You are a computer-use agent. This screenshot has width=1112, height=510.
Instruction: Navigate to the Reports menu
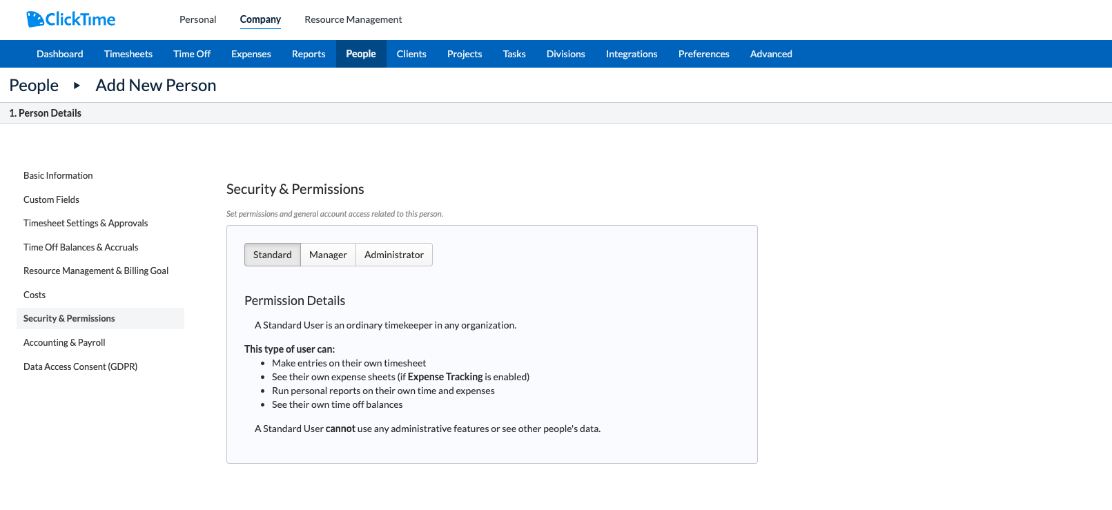309,54
